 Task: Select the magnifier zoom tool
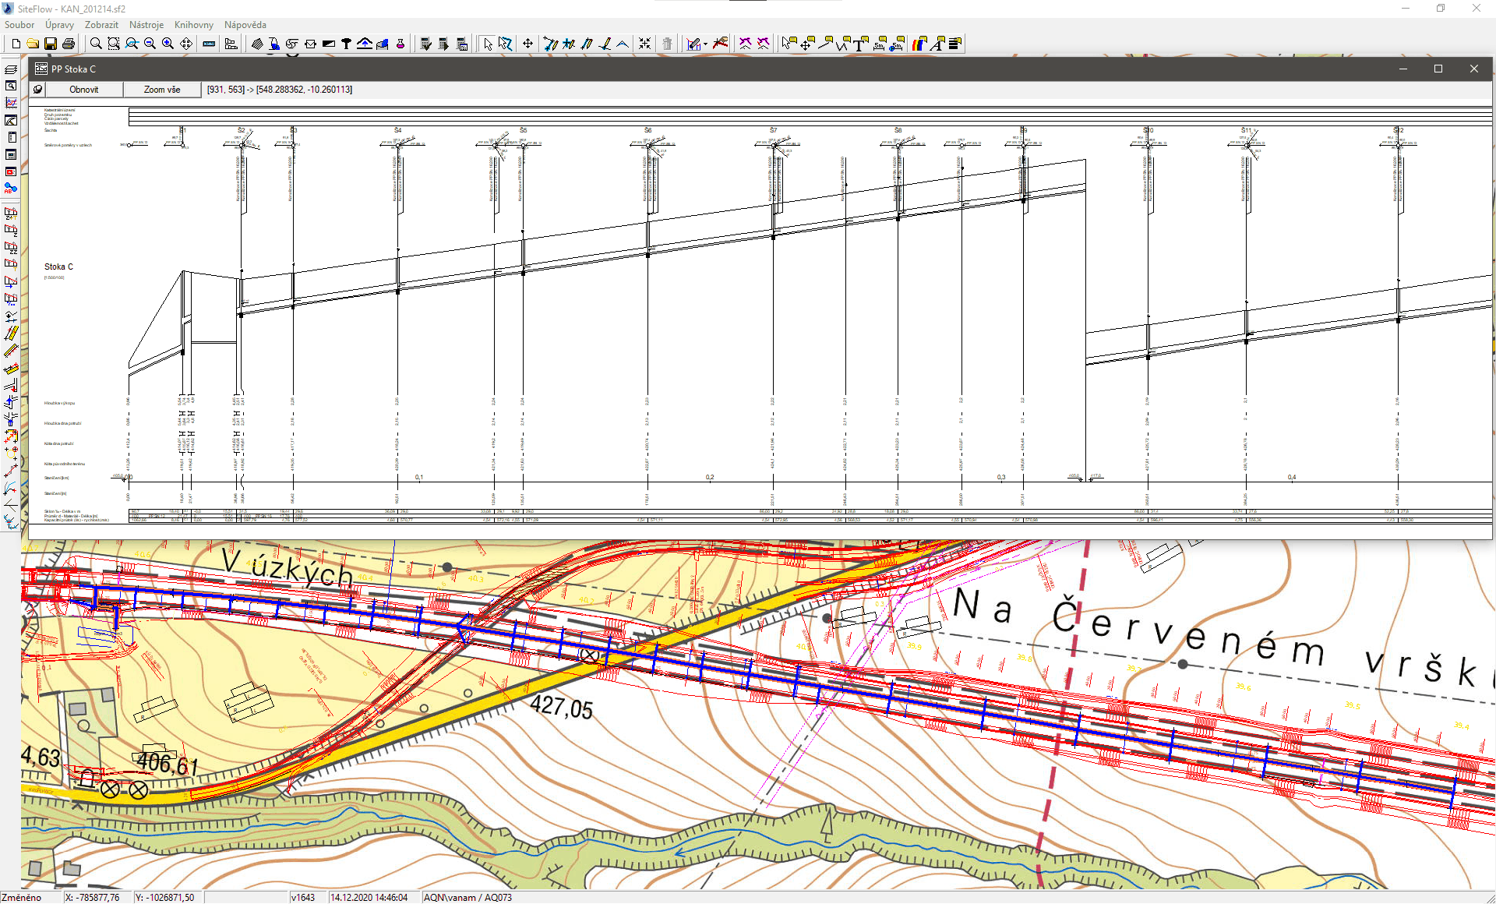coord(96,44)
